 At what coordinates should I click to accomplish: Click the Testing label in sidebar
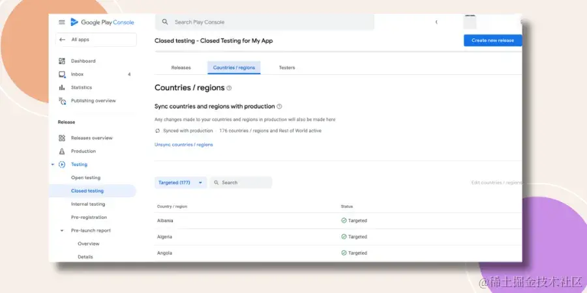pos(79,165)
